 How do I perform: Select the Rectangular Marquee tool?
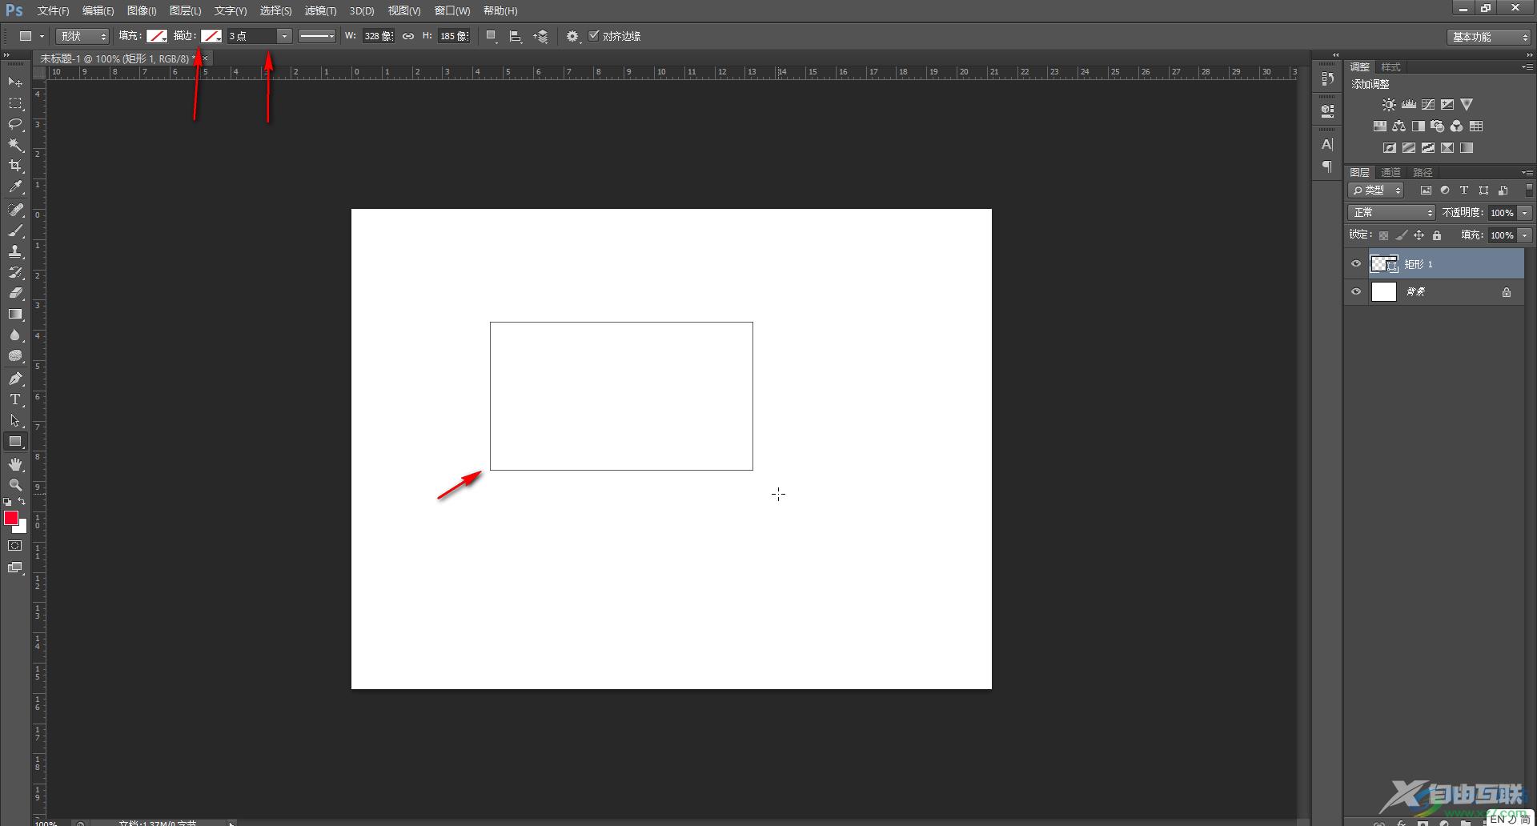click(x=15, y=103)
